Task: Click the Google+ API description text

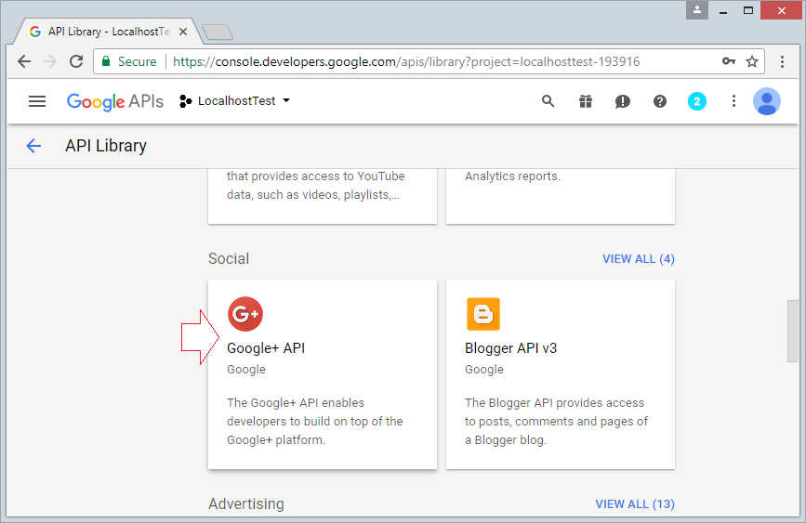Action: coord(314,421)
